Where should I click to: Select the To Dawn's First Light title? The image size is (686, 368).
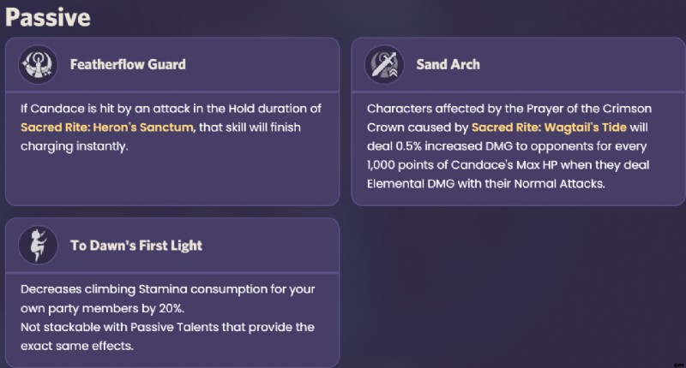(x=136, y=246)
